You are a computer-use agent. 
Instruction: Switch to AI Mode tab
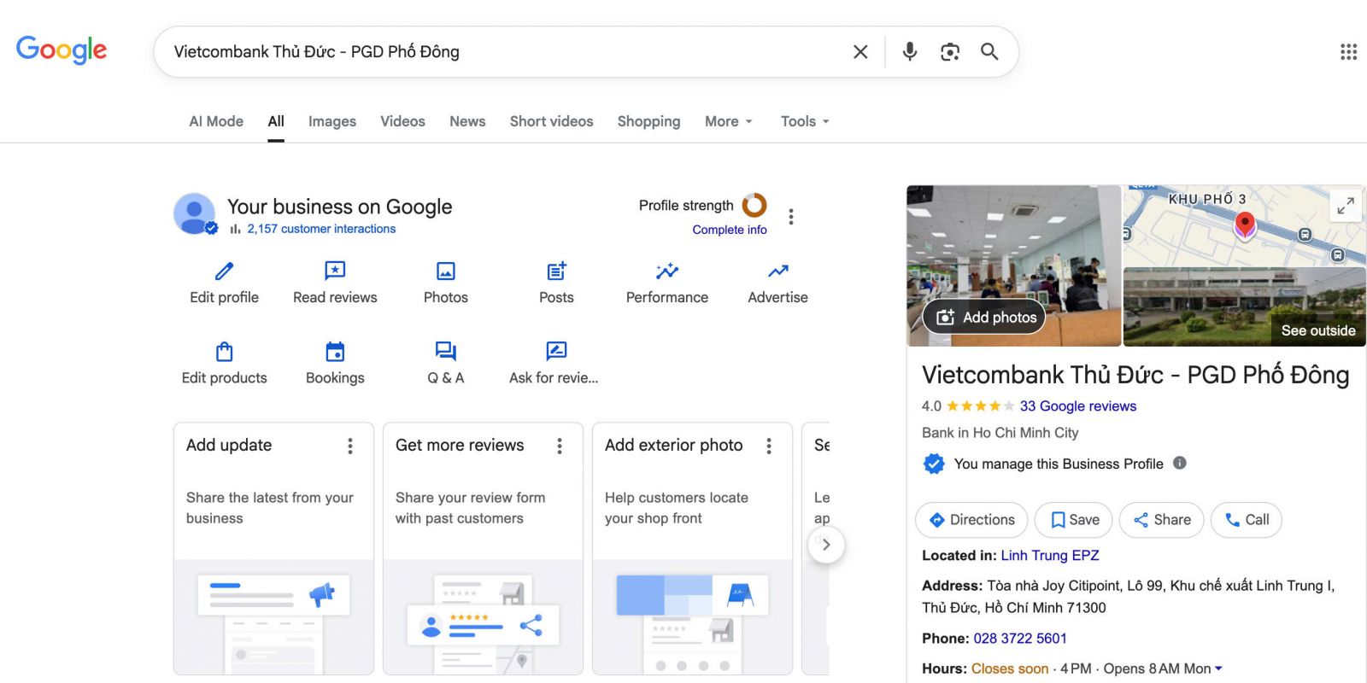pos(216,121)
